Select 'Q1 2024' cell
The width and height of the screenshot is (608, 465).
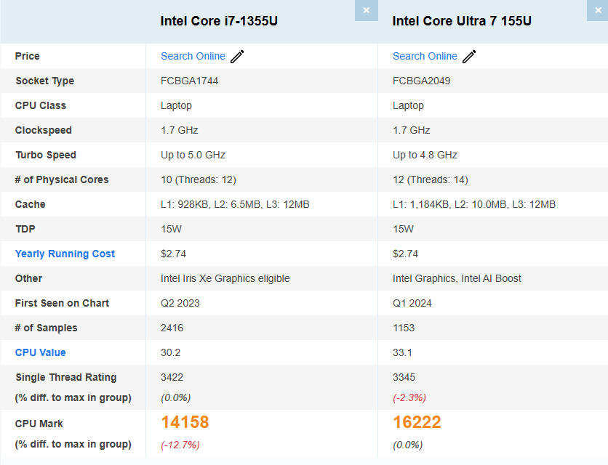coord(412,303)
